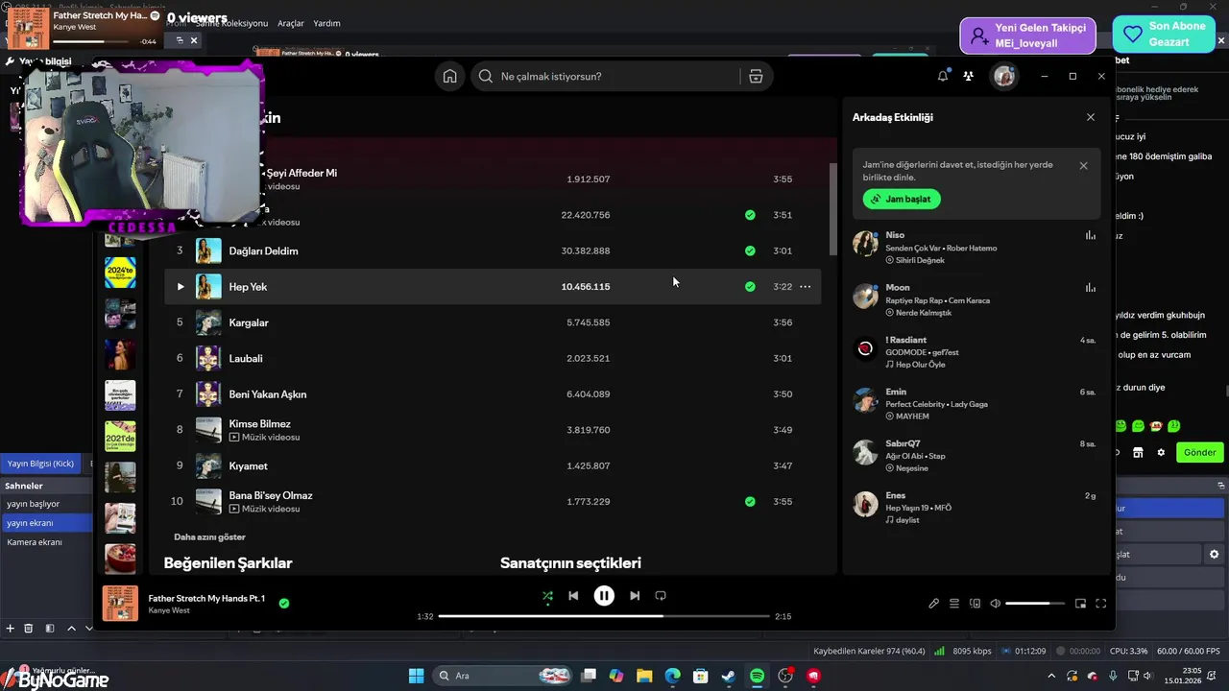This screenshot has width=1229, height=691.
Task: Open the 2021'de playlist in sidebar
Action: coord(120,436)
